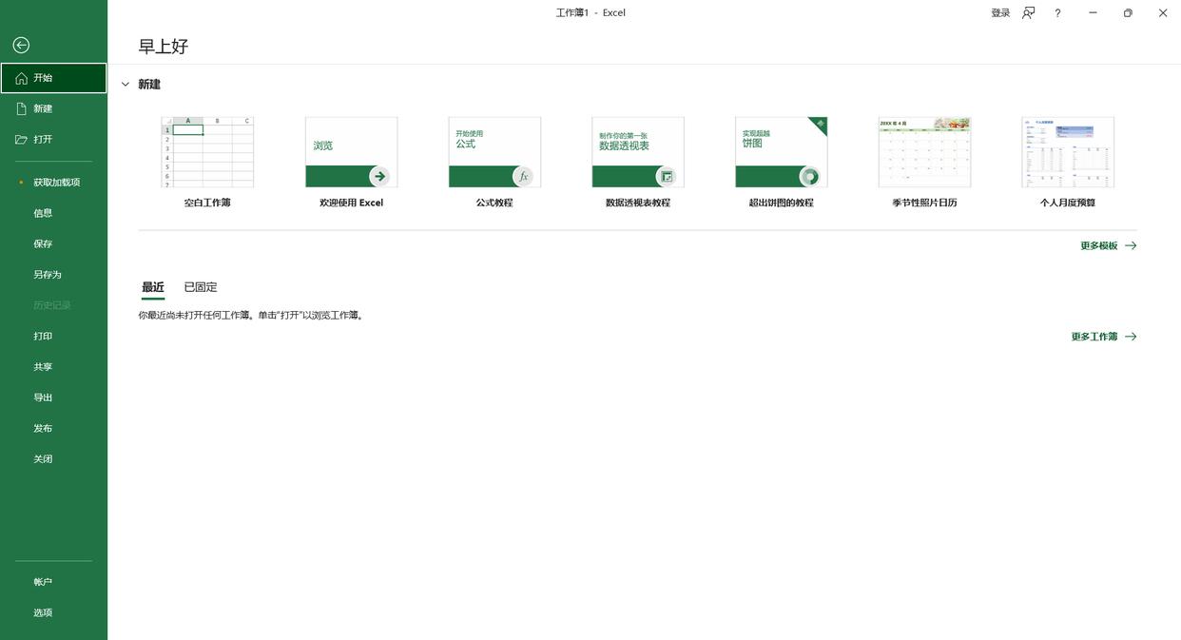
Task: Minimize the Excel window
Action: tap(1093, 13)
